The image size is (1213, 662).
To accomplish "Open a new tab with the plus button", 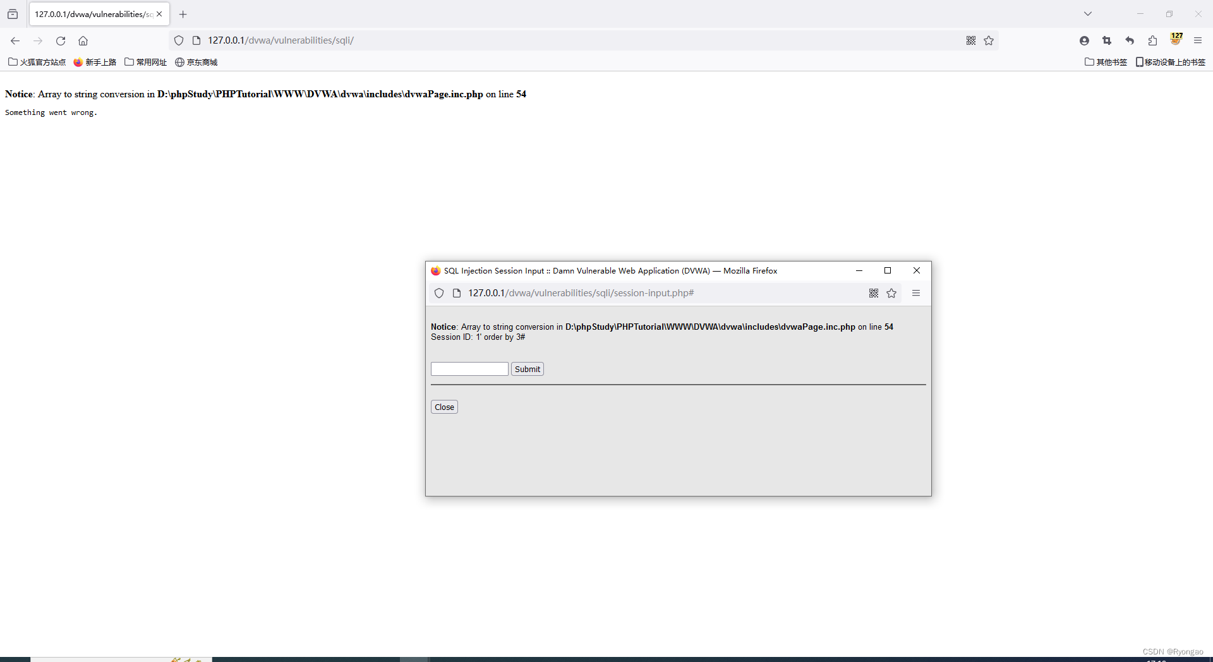I will click(x=183, y=14).
